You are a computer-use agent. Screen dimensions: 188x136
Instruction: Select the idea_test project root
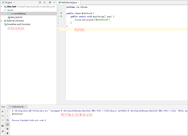pos(11,6)
